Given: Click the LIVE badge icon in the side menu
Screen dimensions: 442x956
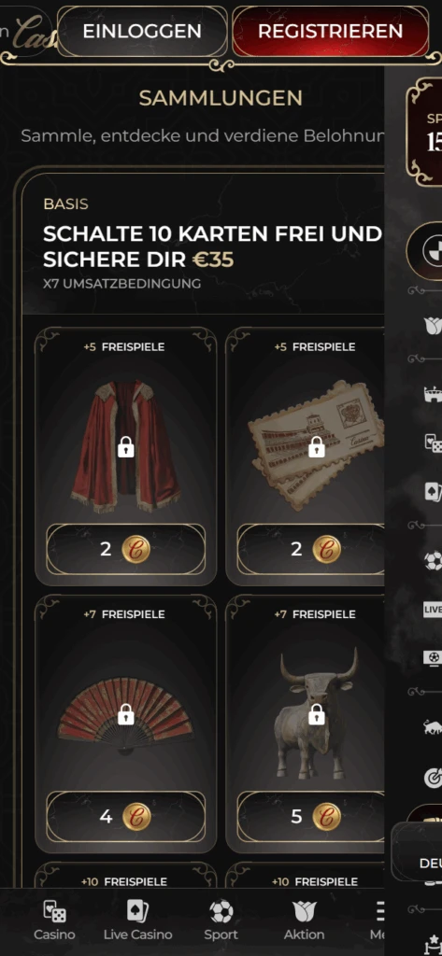Looking at the screenshot, I should pos(433,610).
